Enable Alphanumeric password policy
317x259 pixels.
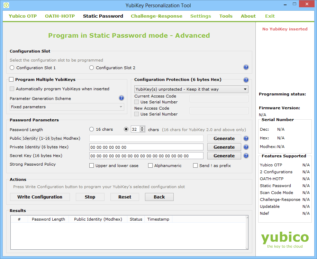pos(150,166)
